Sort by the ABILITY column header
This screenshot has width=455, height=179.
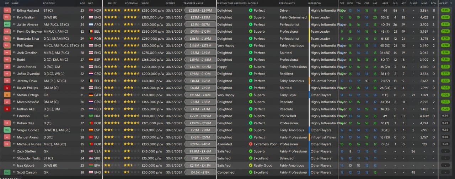click(x=112, y=3)
